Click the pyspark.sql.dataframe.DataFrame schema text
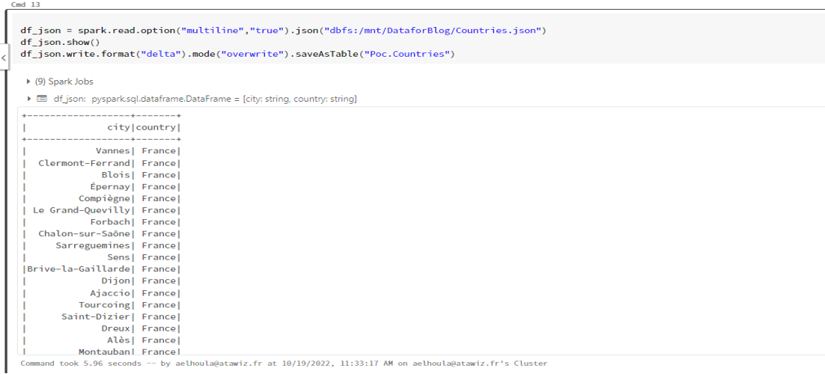The width and height of the screenshot is (825, 374). click(x=161, y=99)
